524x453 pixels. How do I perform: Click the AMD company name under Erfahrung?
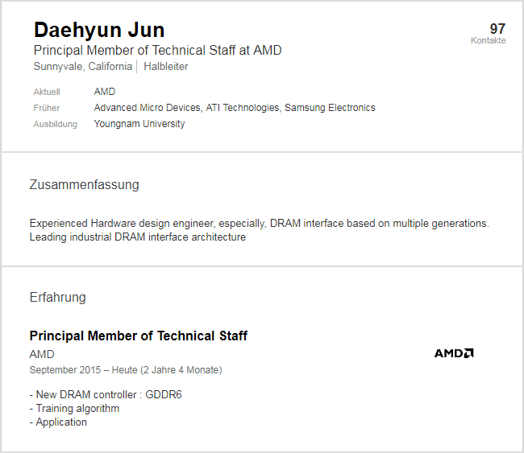(x=42, y=354)
